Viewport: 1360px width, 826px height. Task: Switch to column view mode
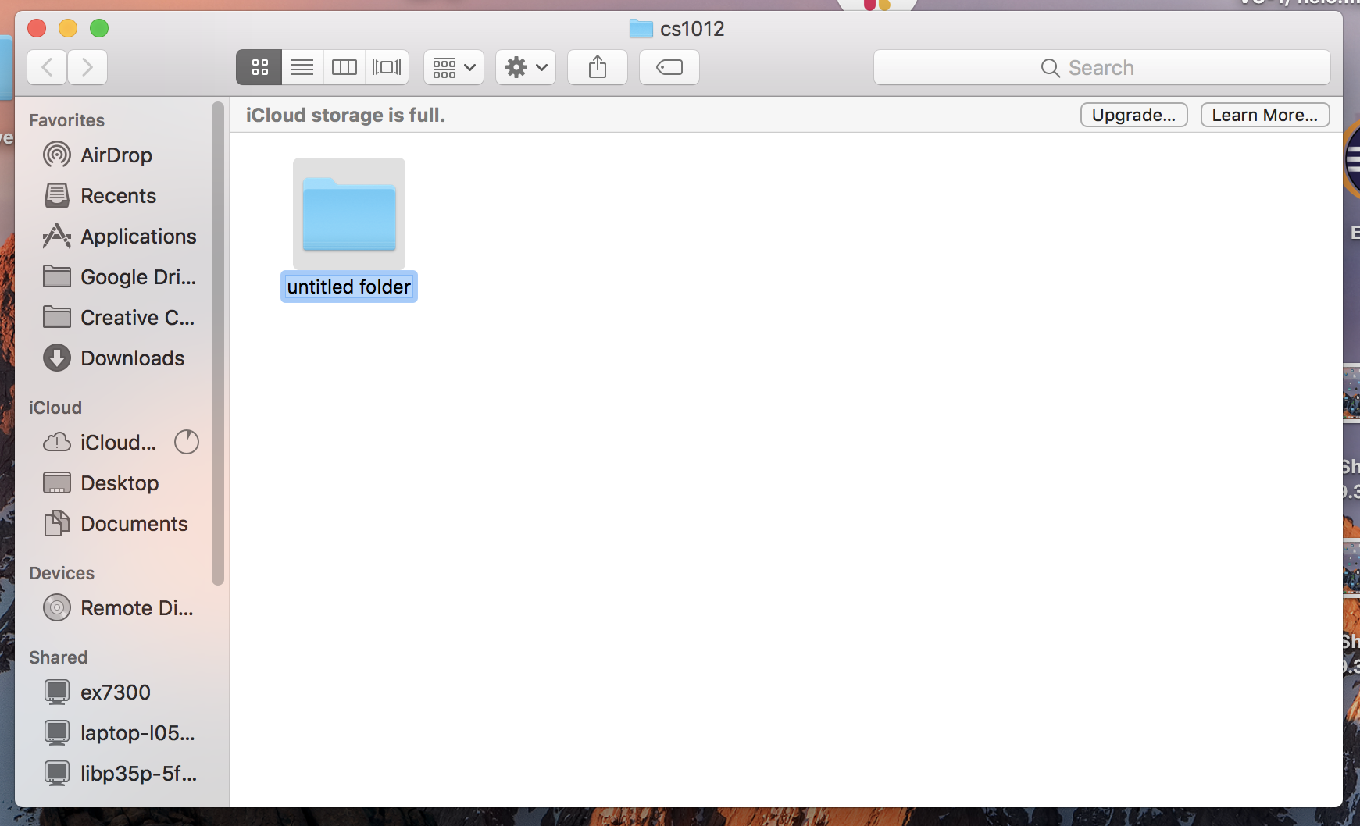(x=344, y=67)
